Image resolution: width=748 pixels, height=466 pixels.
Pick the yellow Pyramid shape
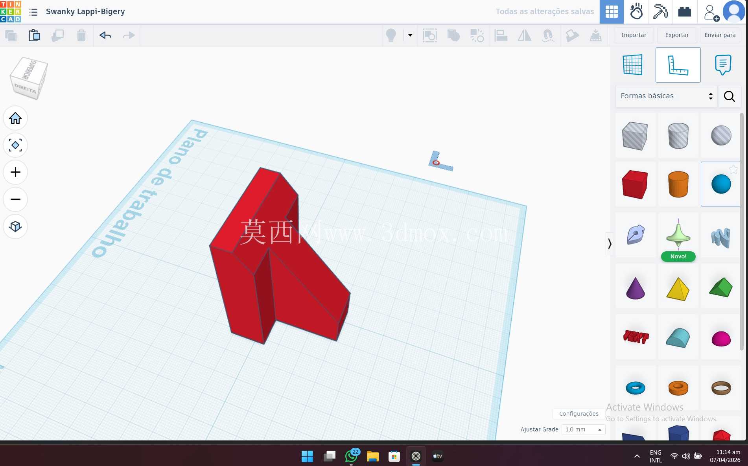(x=678, y=289)
